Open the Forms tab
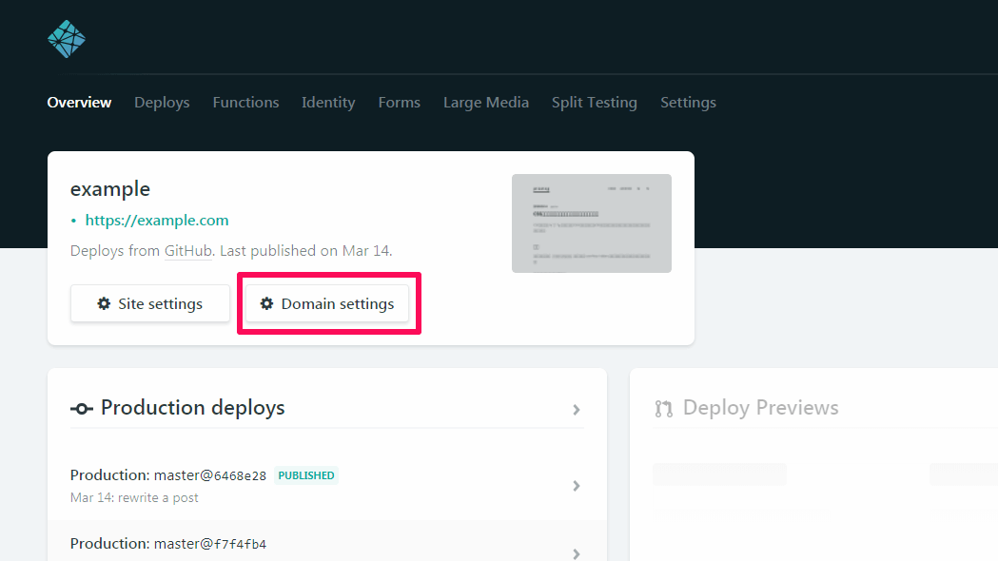The width and height of the screenshot is (998, 561). pos(399,102)
